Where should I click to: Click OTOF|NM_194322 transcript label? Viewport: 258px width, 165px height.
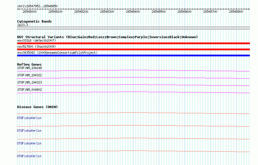click(30, 75)
